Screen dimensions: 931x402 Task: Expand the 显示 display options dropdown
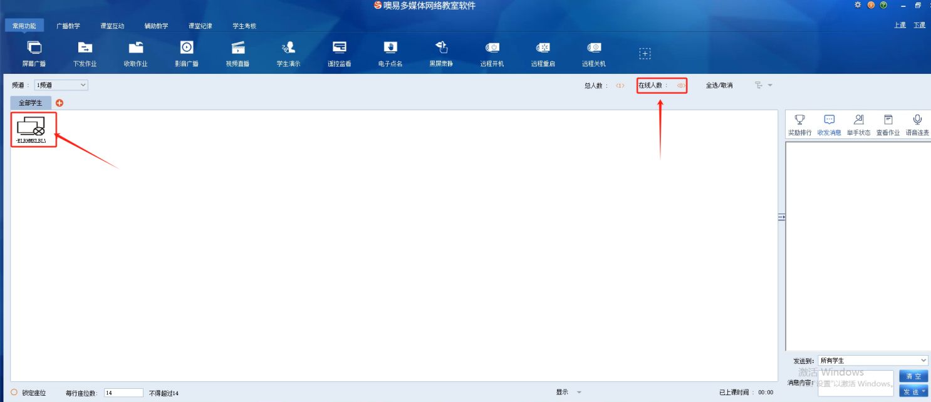pos(569,393)
